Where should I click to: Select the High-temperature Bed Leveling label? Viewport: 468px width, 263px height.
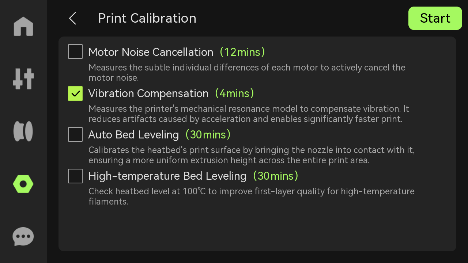pyautogui.click(x=167, y=176)
